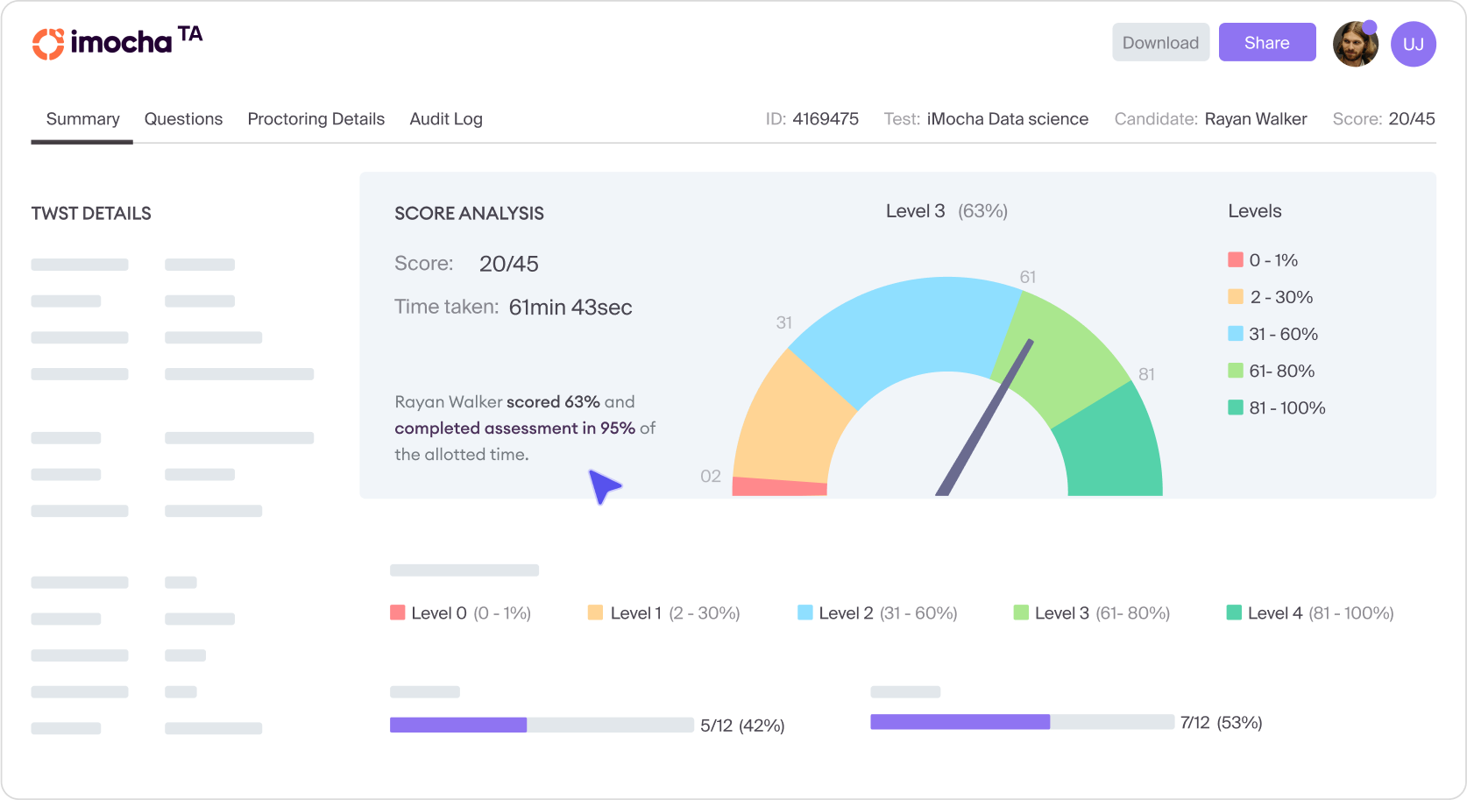The image size is (1467, 800).
Task: Select the 61- 80% legend swatch
Action: tap(1236, 371)
